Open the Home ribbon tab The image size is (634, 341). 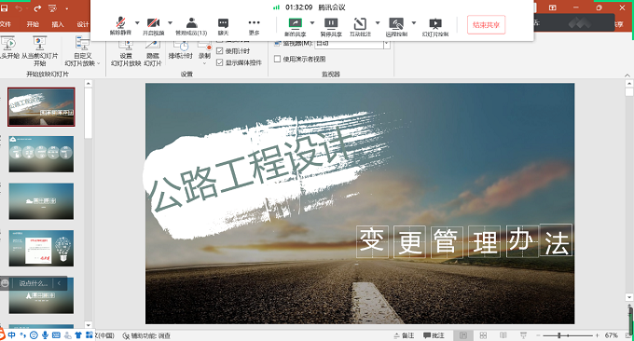[x=33, y=24]
